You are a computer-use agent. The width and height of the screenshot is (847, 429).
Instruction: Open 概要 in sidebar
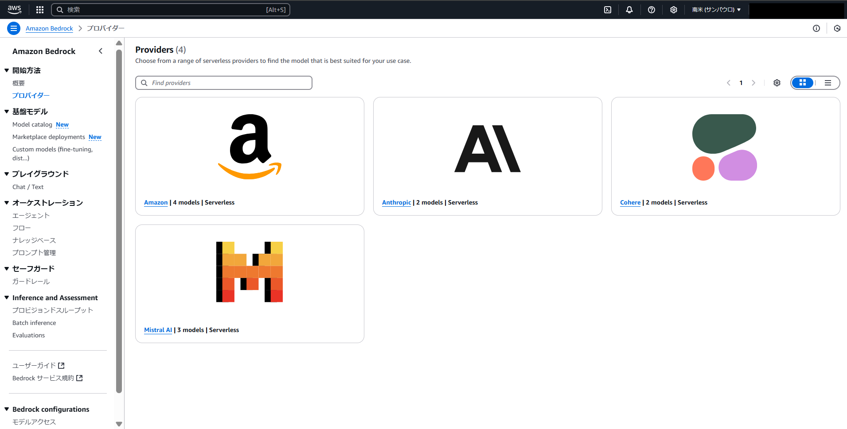tap(19, 83)
